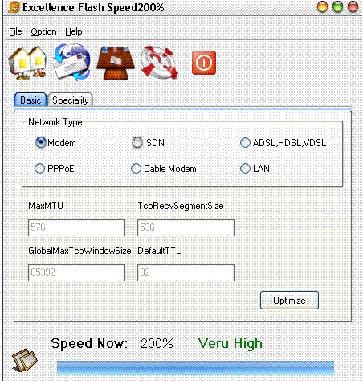This screenshot has width=363, height=381.
Task: Open the Option menu
Action: click(x=43, y=32)
